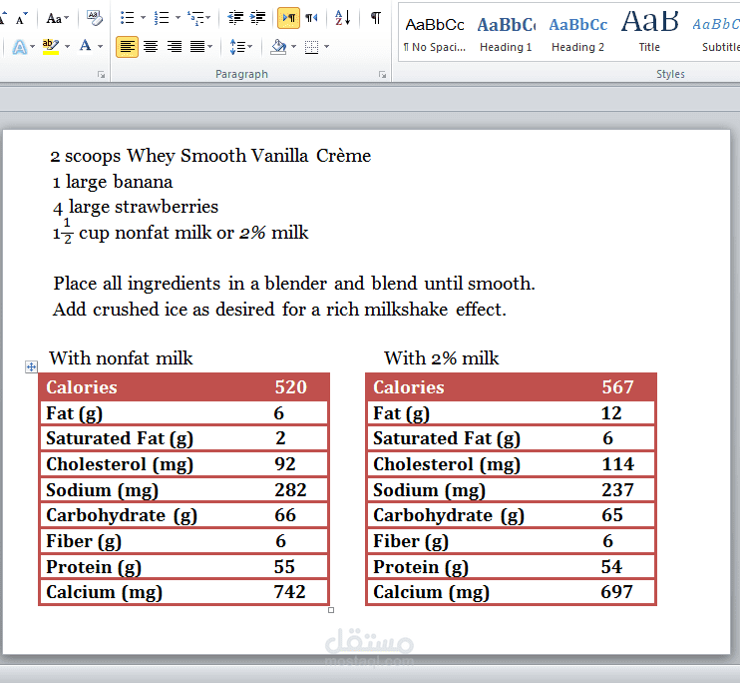Open the highlight color dropdown arrow

point(68,47)
